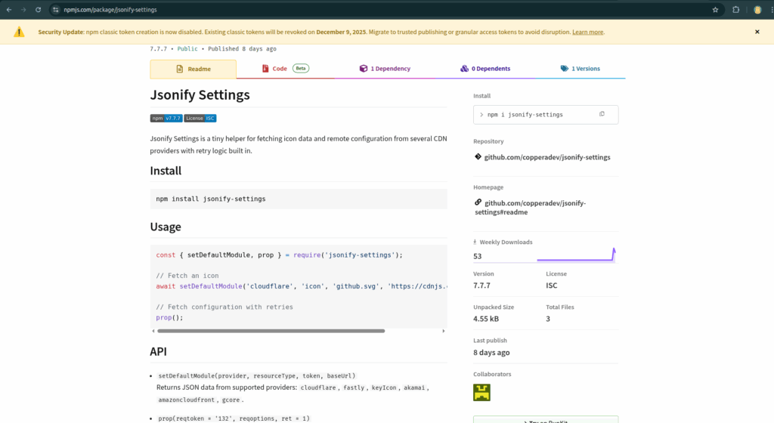Follow the Learn more link
Image resolution: width=774 pixels, height=423 pixels.
pyautogui.click(x=587, y=32)
